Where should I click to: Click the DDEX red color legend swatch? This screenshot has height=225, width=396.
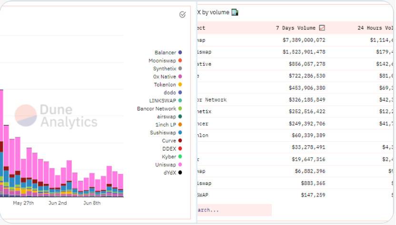tap(180, 149)
